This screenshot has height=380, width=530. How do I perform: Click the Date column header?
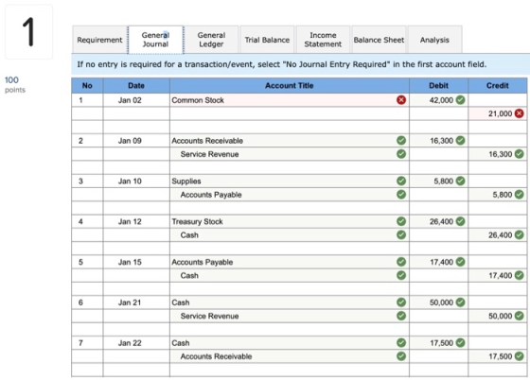[x=136, y=86]
